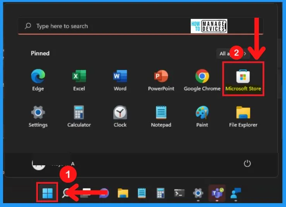
Task: Open the Edge pinned app
Action: 38,80
